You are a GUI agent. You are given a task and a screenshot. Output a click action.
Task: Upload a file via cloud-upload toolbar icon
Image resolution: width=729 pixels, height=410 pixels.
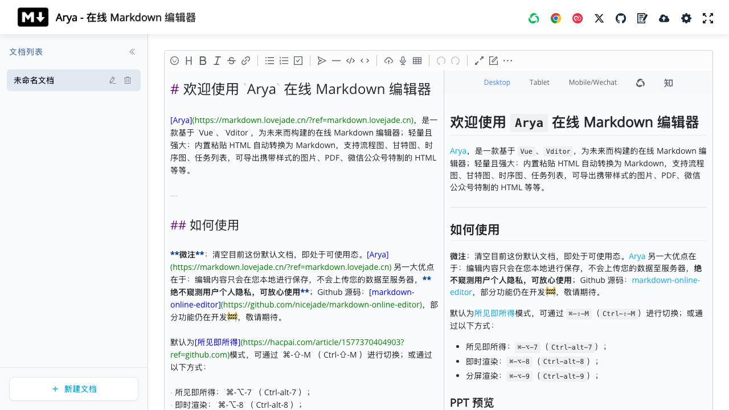point(388,60)
